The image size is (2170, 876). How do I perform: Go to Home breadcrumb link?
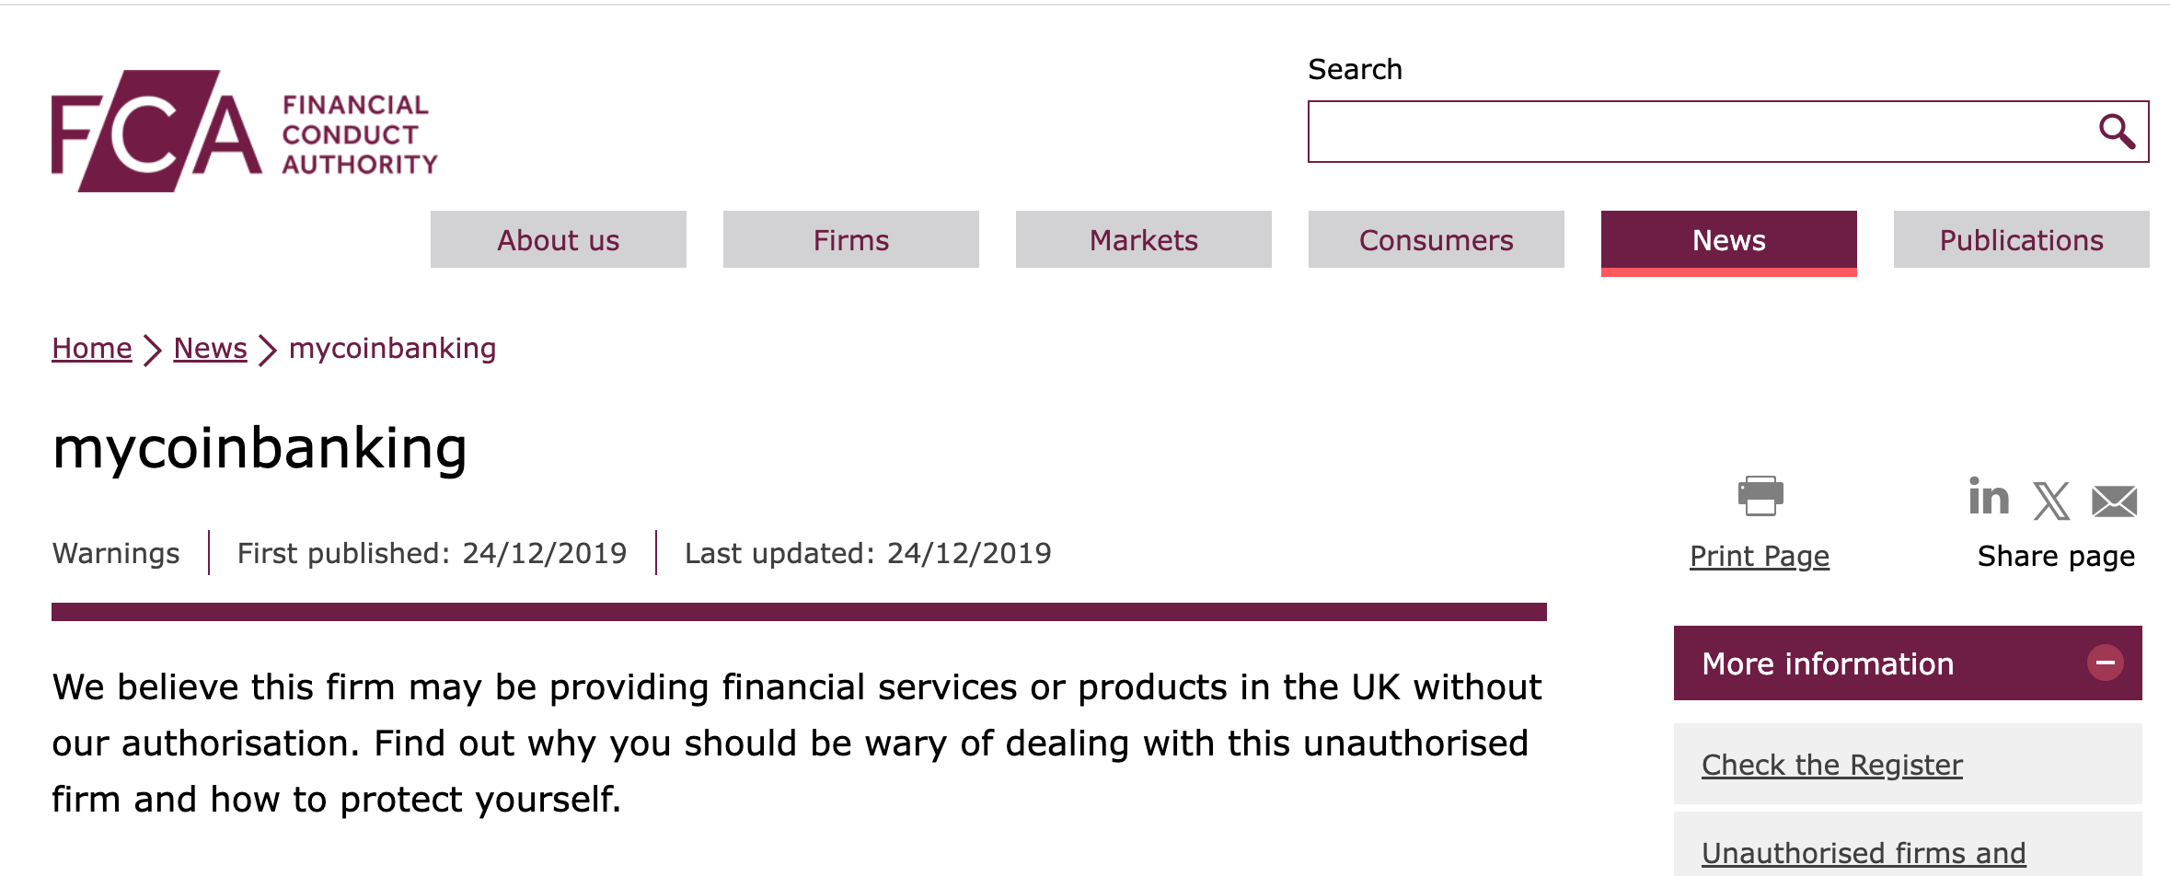tap(92, 349)
